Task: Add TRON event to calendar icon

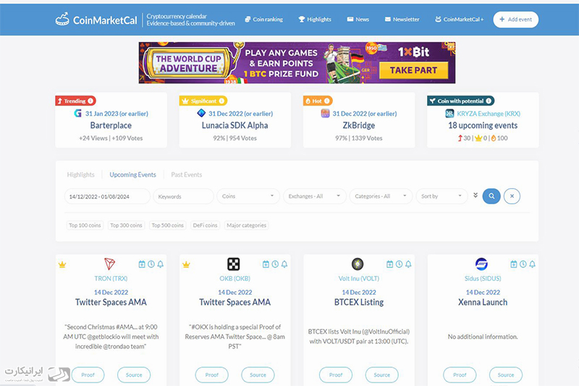Action: [x=142, y=264]
